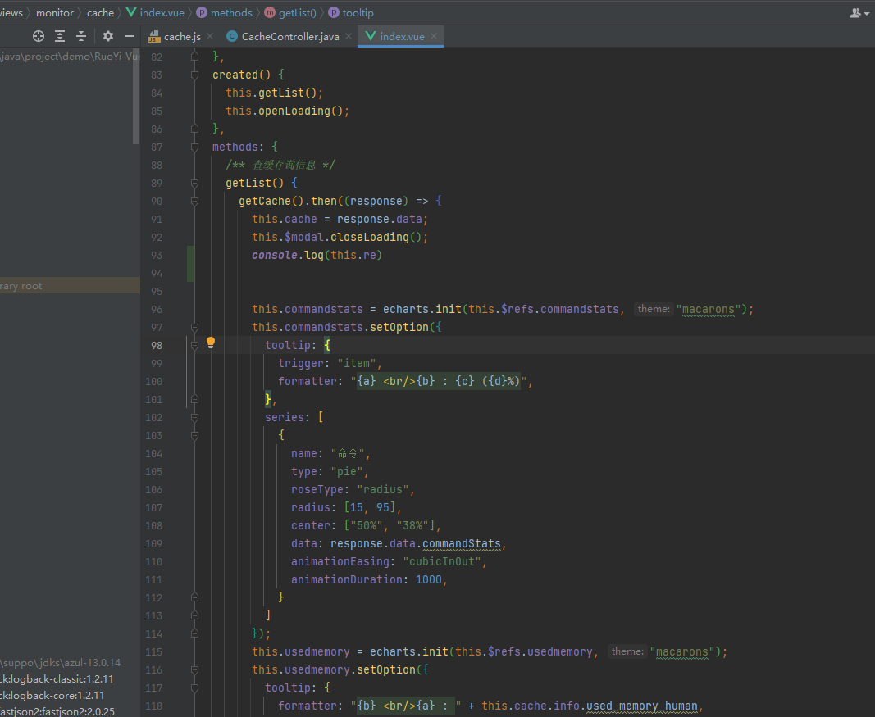The image size is (875, 717).
Task: Fold the getList() function at line 89
Action: coord(195,183)
